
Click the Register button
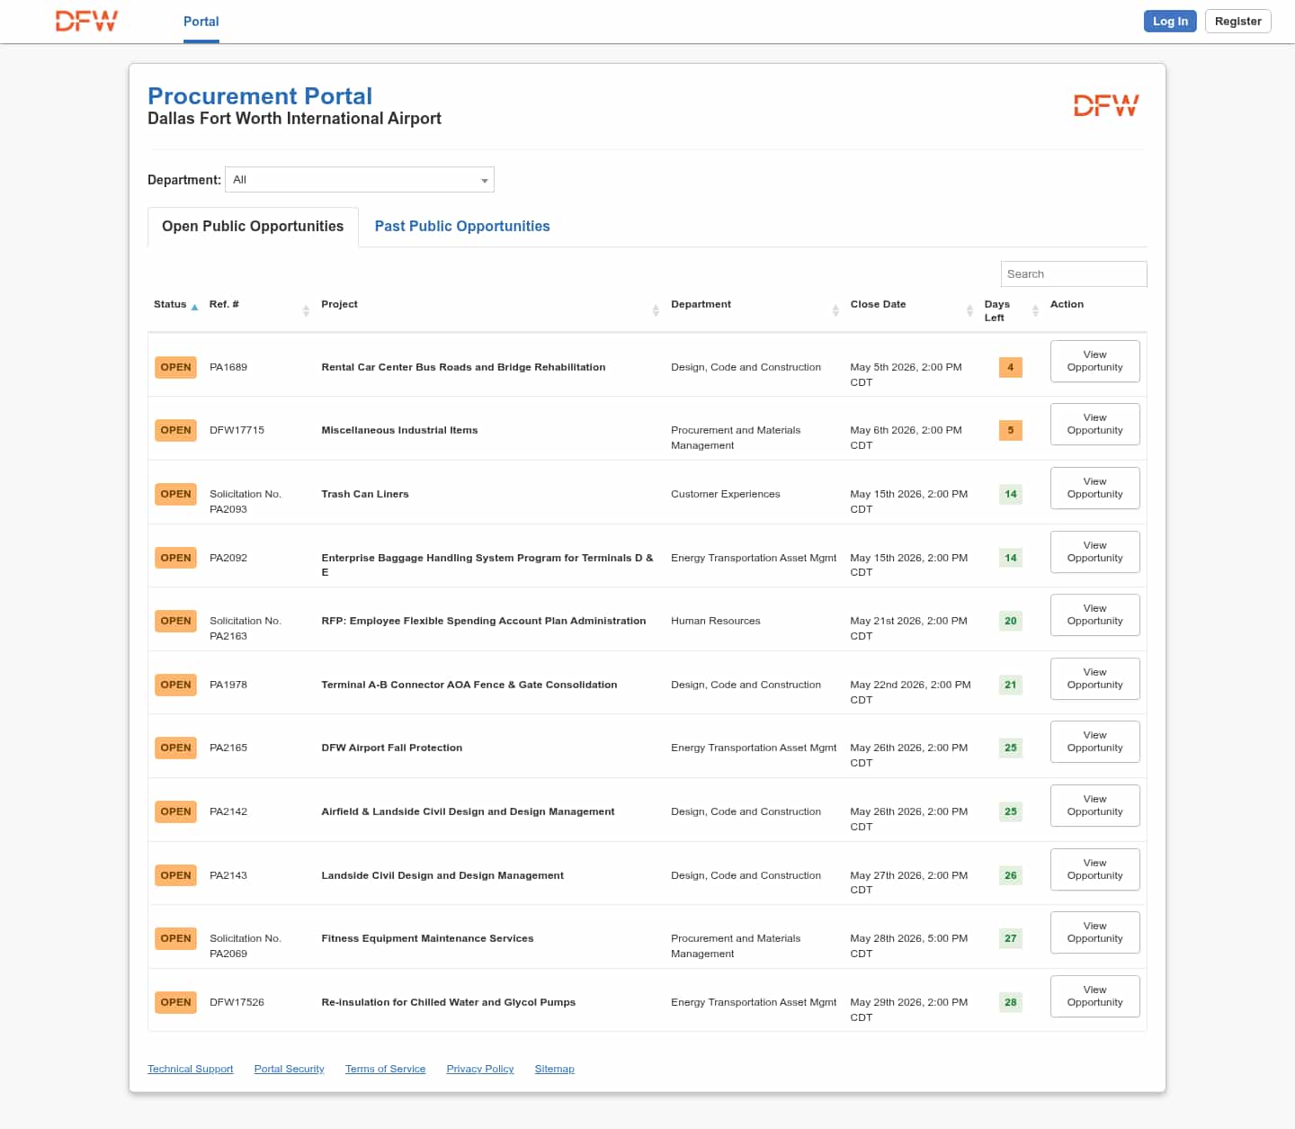(x=1238, y=22)
